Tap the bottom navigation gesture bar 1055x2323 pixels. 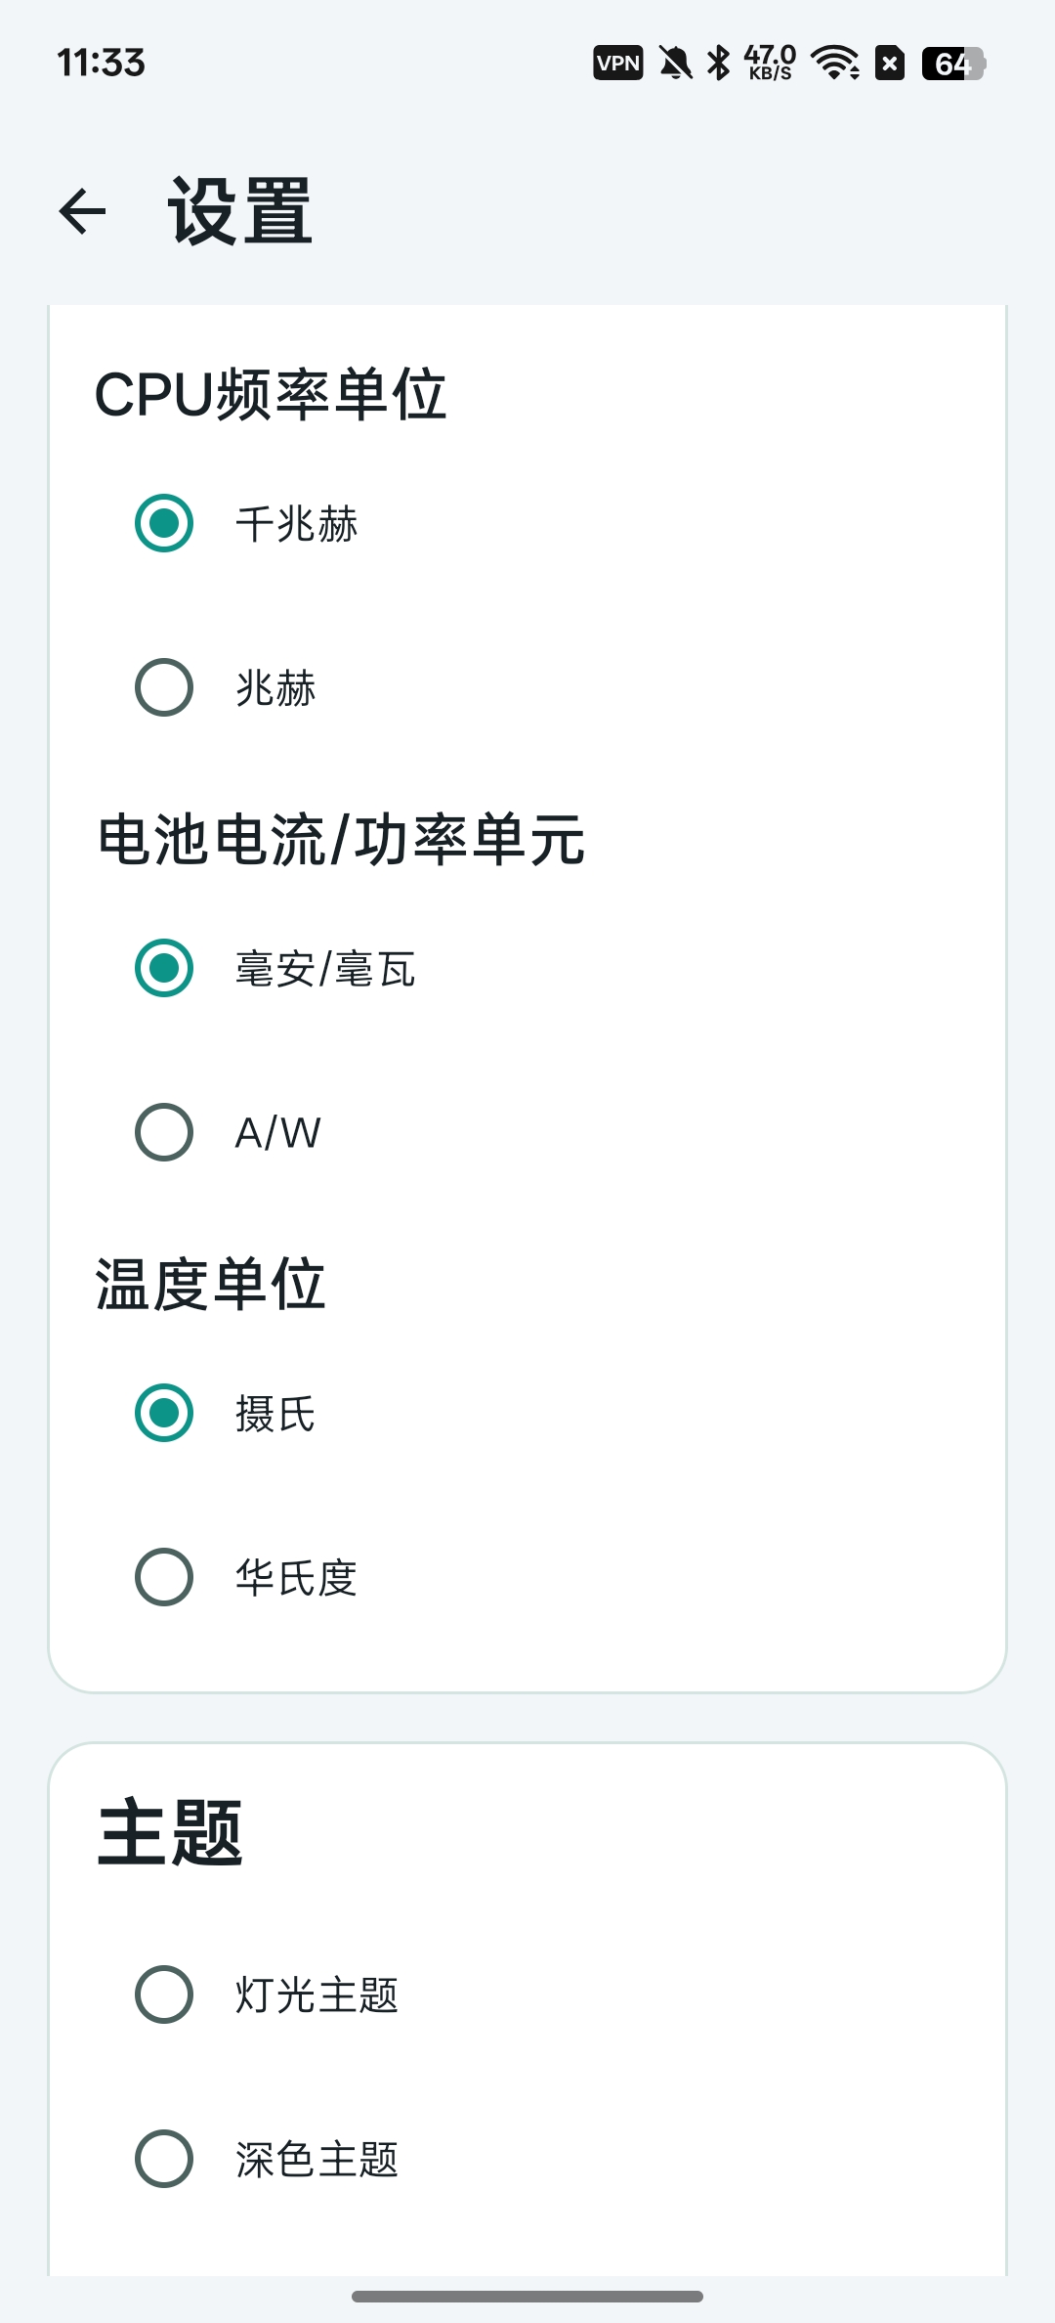[527, 2296]
